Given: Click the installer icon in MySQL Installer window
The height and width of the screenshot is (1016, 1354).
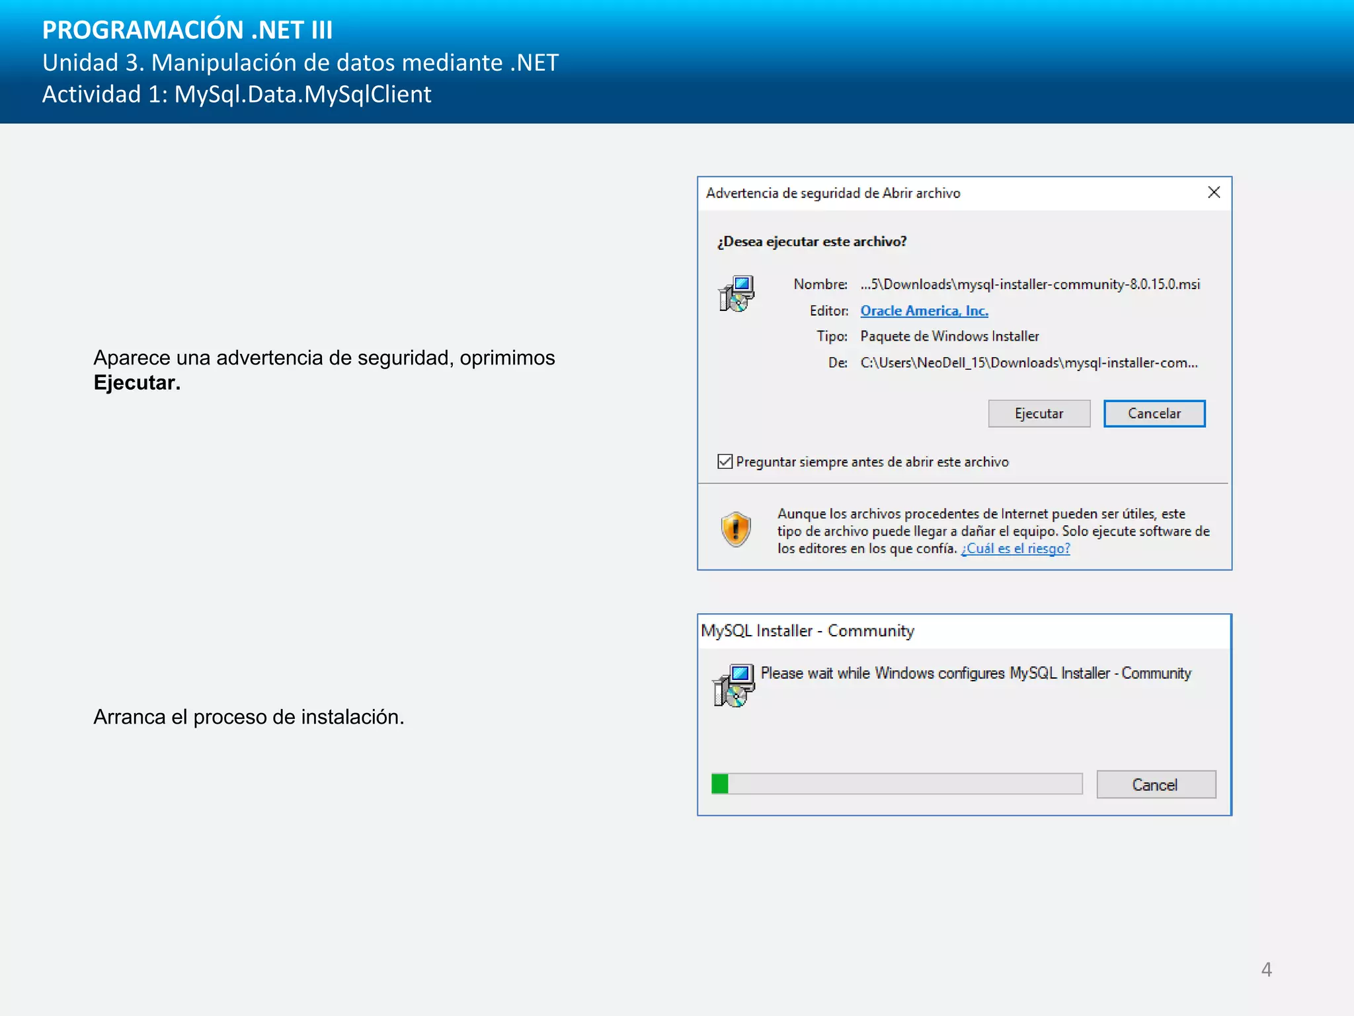Looking at the screenshot, I should tap(733, 685).
